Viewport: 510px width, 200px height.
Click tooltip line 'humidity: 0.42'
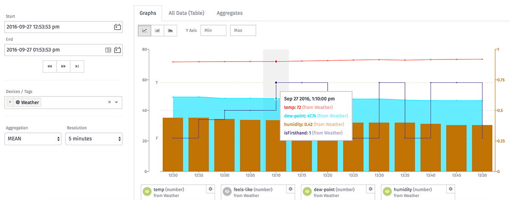298,124
